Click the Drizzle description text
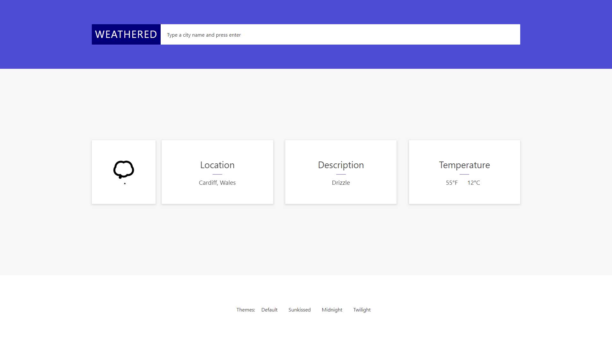612x344 pixels. [341, 183]
